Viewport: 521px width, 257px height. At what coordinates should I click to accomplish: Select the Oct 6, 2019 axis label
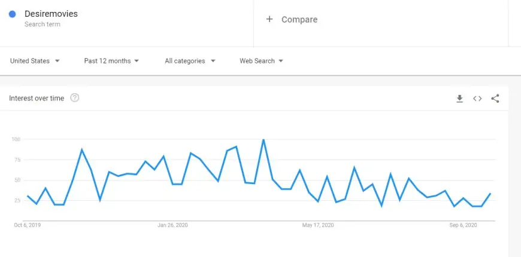[x=27, y=225]
